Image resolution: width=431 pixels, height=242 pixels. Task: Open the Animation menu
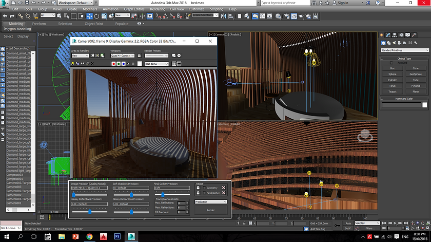pos(110,9)
